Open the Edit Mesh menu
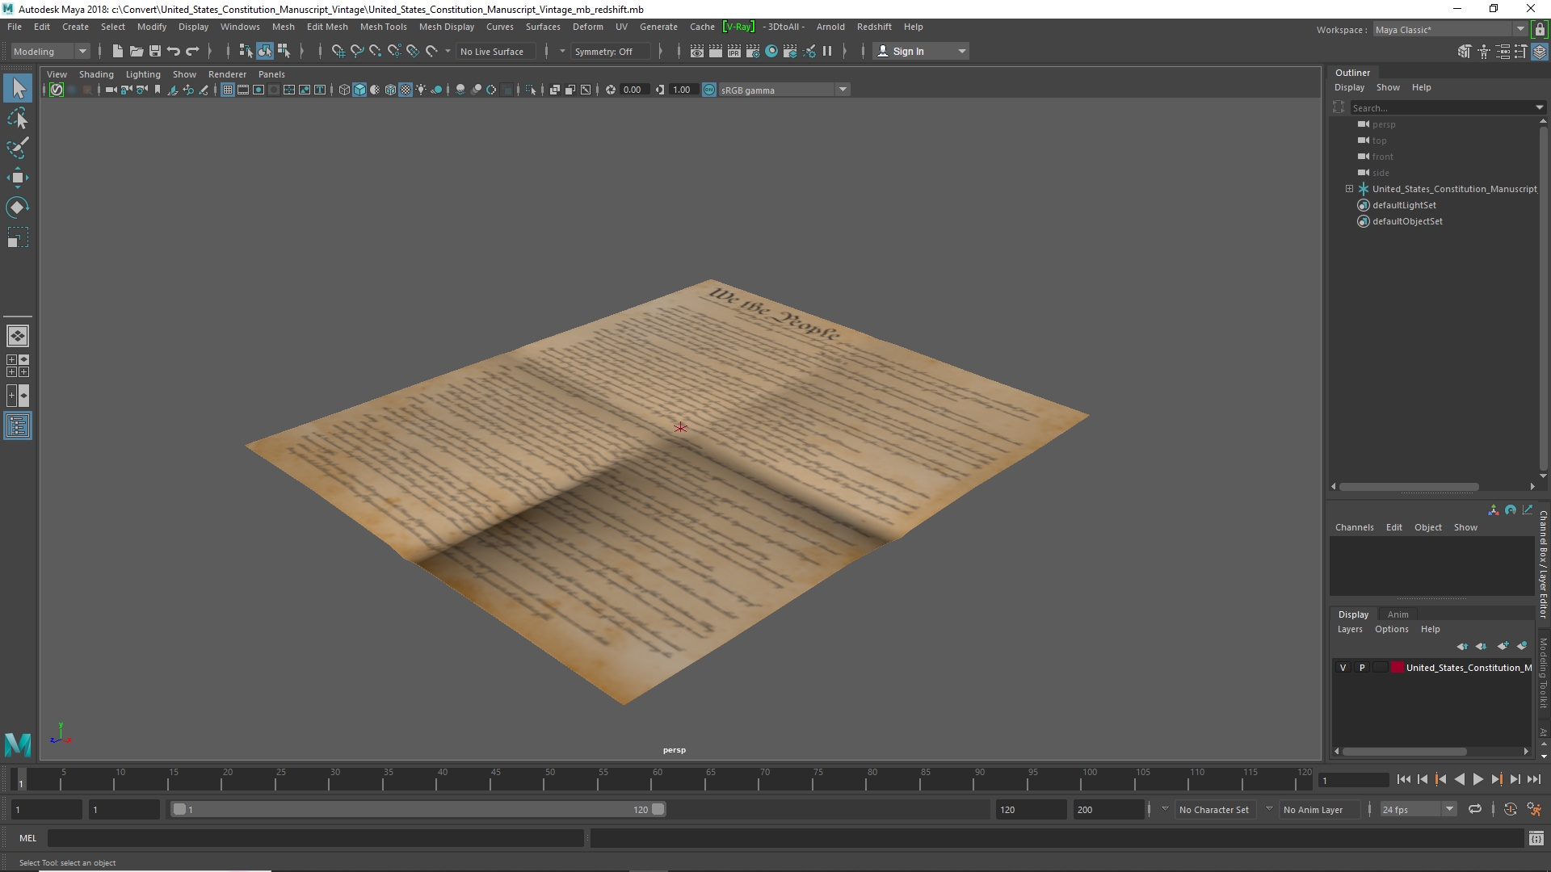This screenshot has height=872, width=1551. coord(327,27)
